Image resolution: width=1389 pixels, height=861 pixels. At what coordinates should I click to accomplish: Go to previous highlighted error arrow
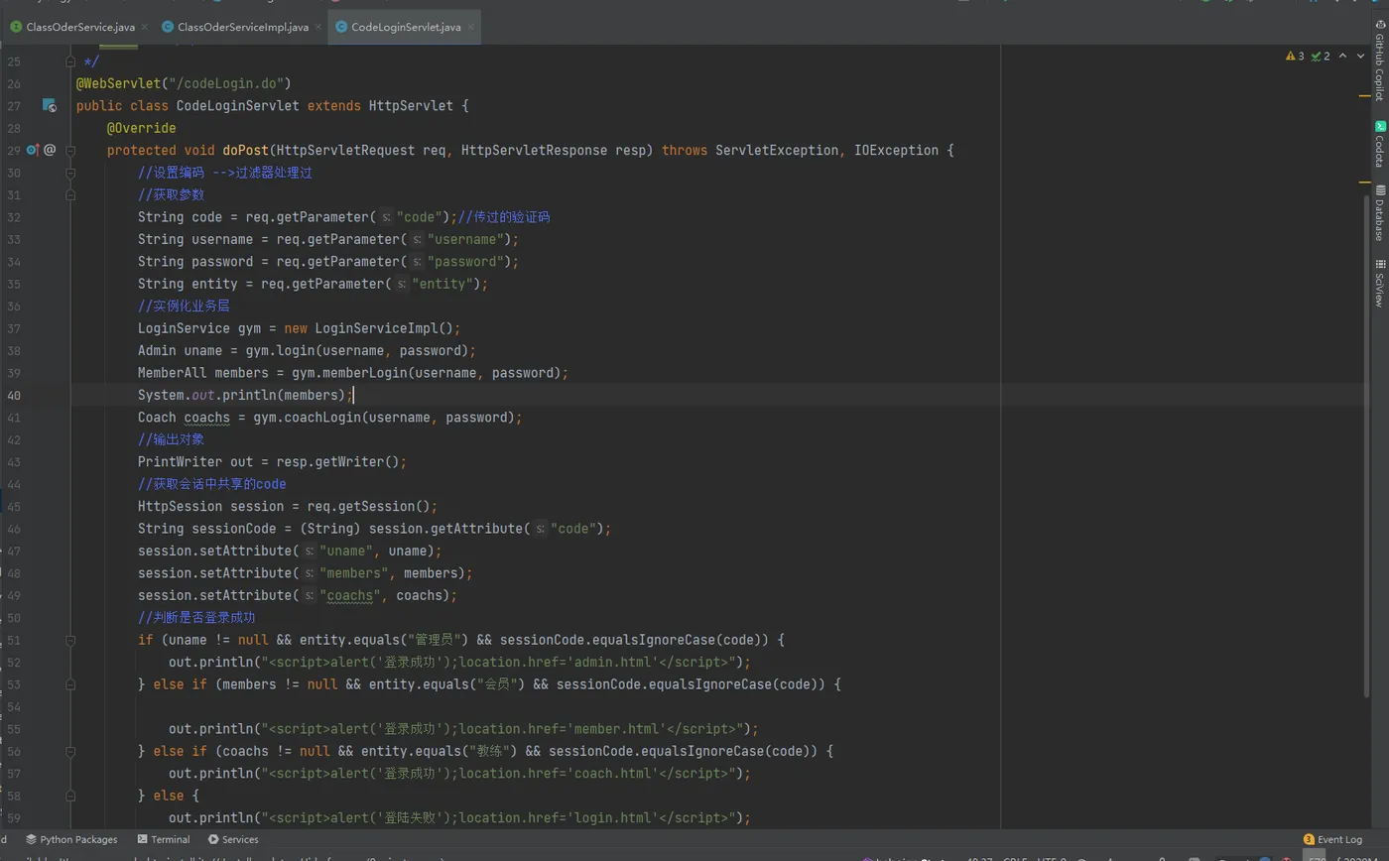[1343, 57]
